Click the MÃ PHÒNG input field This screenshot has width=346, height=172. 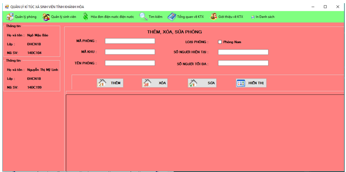(130, 41)
